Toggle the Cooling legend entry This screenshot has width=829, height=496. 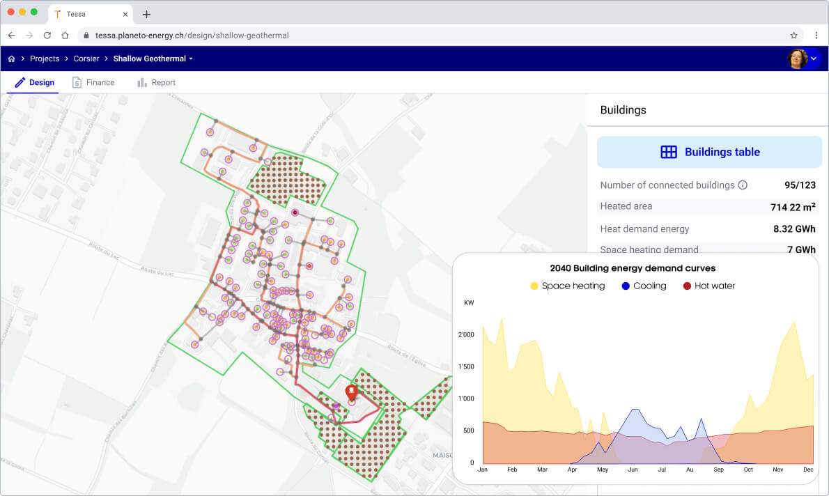[x=643, y=286]
